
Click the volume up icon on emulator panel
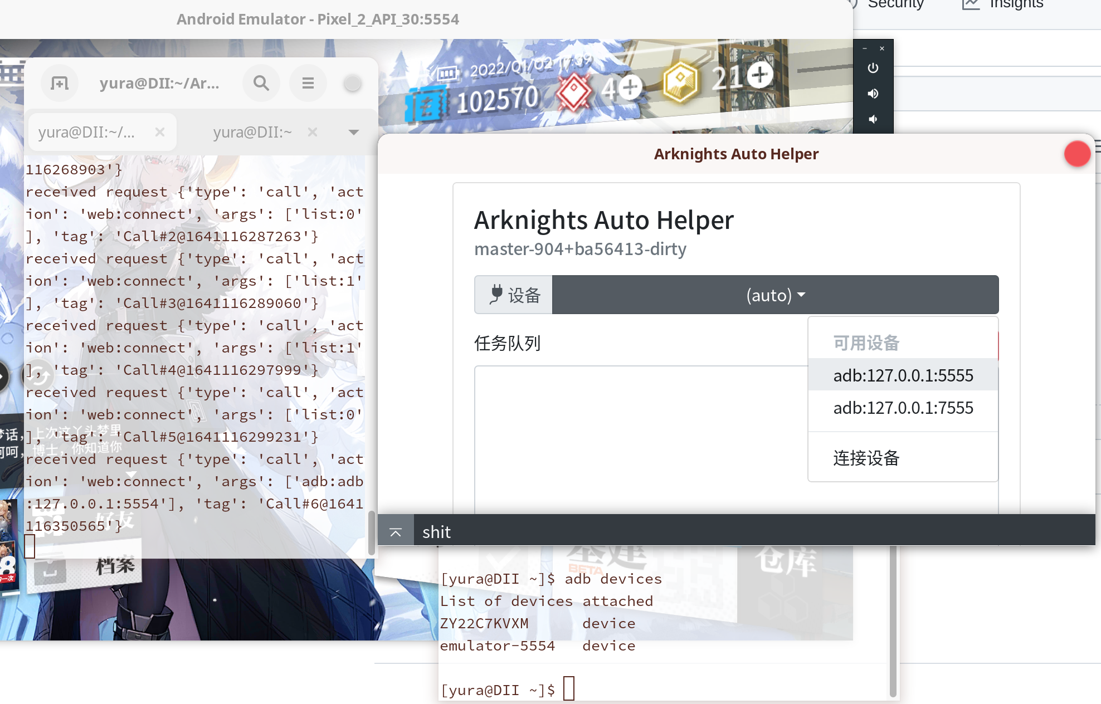873,93
